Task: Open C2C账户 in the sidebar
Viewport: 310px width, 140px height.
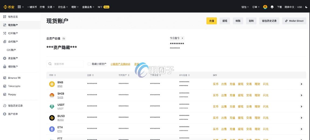Action: click(11, 50)
